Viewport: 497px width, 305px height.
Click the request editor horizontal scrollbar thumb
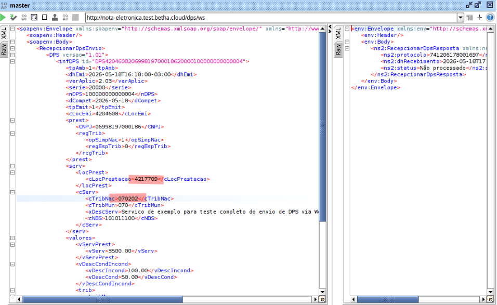(x=102, y=299)
